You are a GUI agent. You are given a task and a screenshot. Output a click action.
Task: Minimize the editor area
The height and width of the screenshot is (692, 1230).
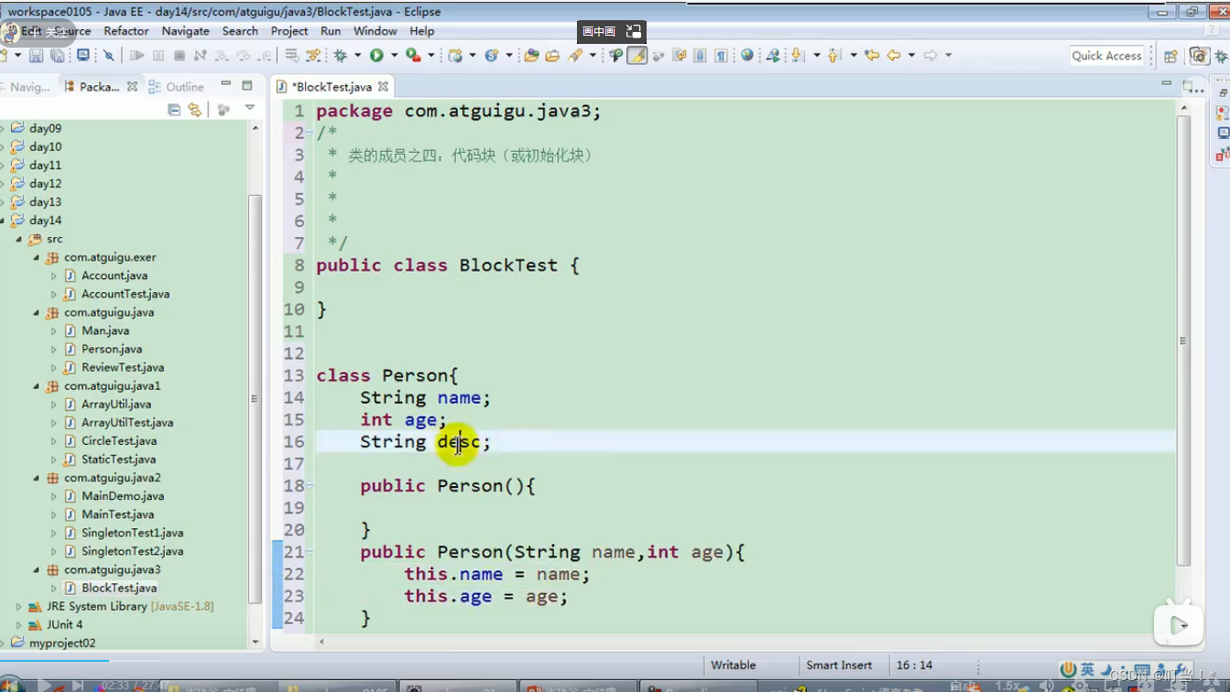point(1166,83)
